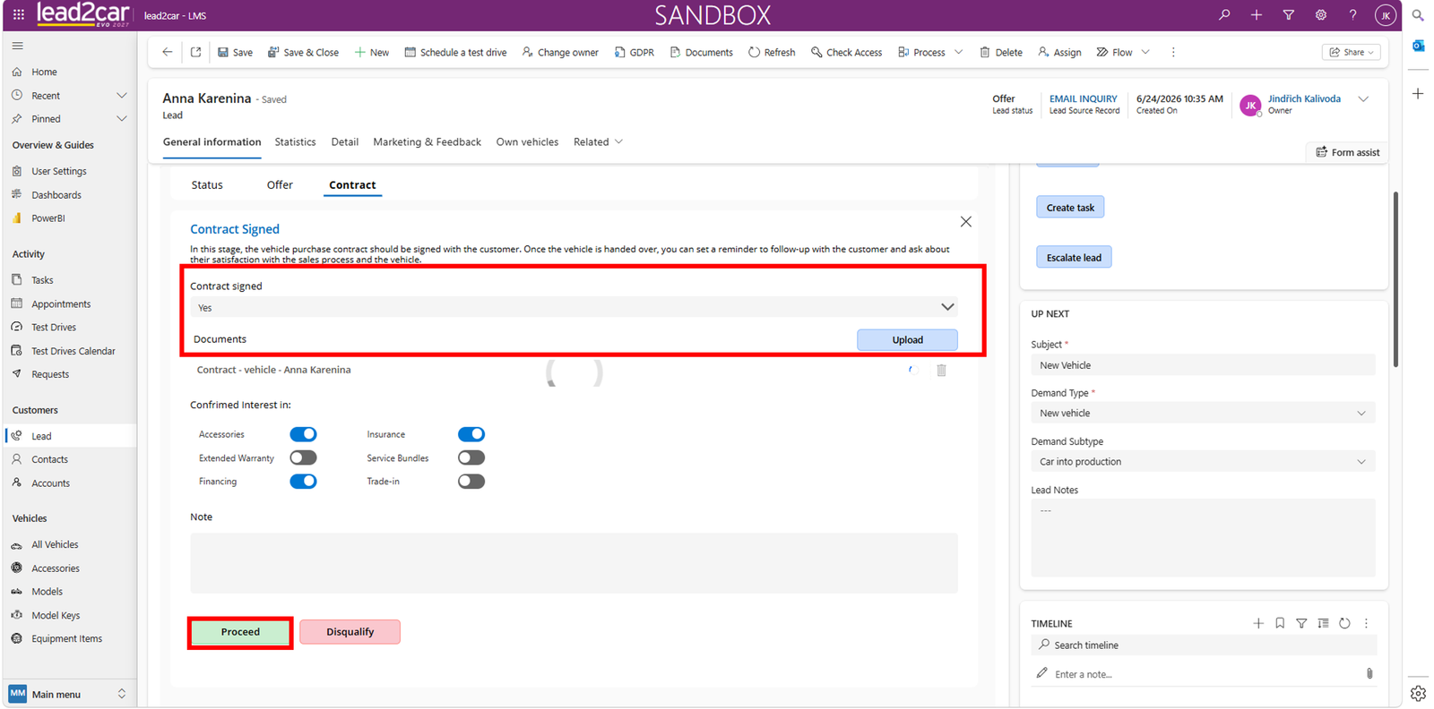Expand the Process menu chevron
The width and height of the screenshot is (1434, 709).
(x=959, y=52)
